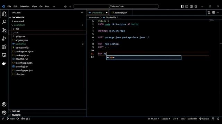
Task: Open tslint.json file
Action: [x=20, y=74]
